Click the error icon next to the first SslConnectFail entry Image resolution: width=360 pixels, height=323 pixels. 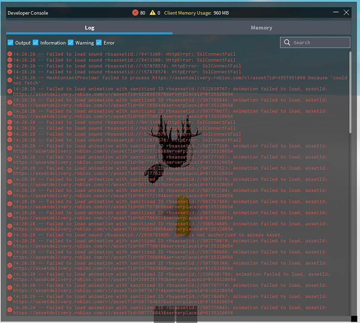pos(9,54)
